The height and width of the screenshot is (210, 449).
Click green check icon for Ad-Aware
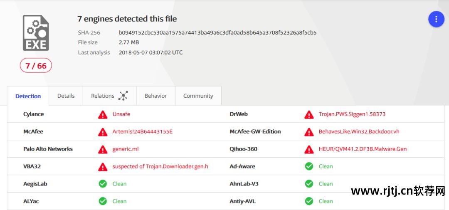click(309, 166)
